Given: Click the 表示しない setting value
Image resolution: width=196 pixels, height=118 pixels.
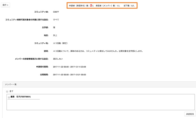Looking at the screenshot, I should (58, 59).
